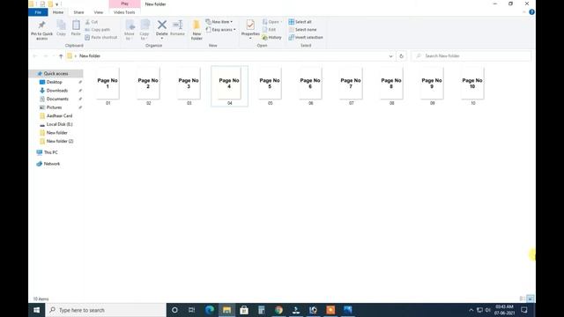Select file 01 thumbnail
Screen dimensions: 564x317
tap(108, 86)
